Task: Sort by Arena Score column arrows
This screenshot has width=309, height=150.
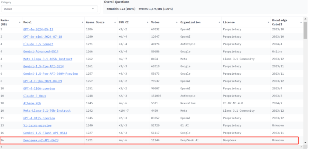Action: pyautogui.click(x=115, y=22)
